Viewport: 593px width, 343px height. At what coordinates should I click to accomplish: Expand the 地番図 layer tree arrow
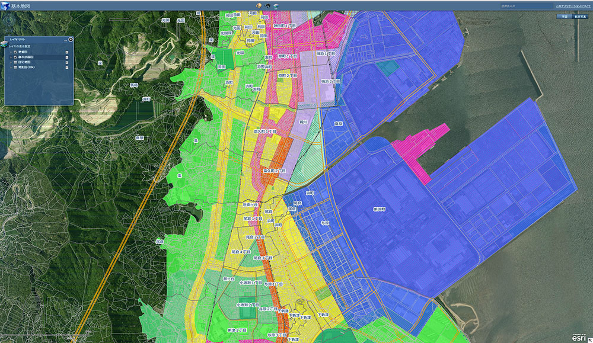click(x=9, y=52)
